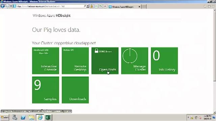Open the Windows Start button

click(x=4, y=117)
